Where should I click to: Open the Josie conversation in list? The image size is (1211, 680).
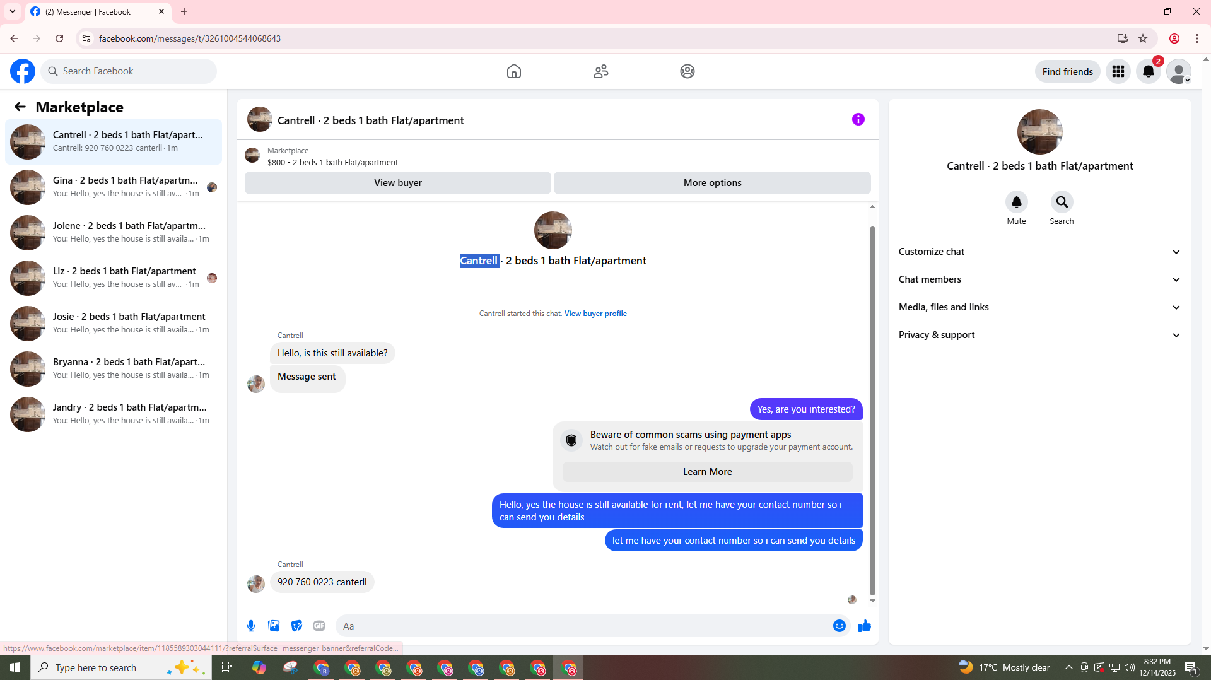click(114, 323)
